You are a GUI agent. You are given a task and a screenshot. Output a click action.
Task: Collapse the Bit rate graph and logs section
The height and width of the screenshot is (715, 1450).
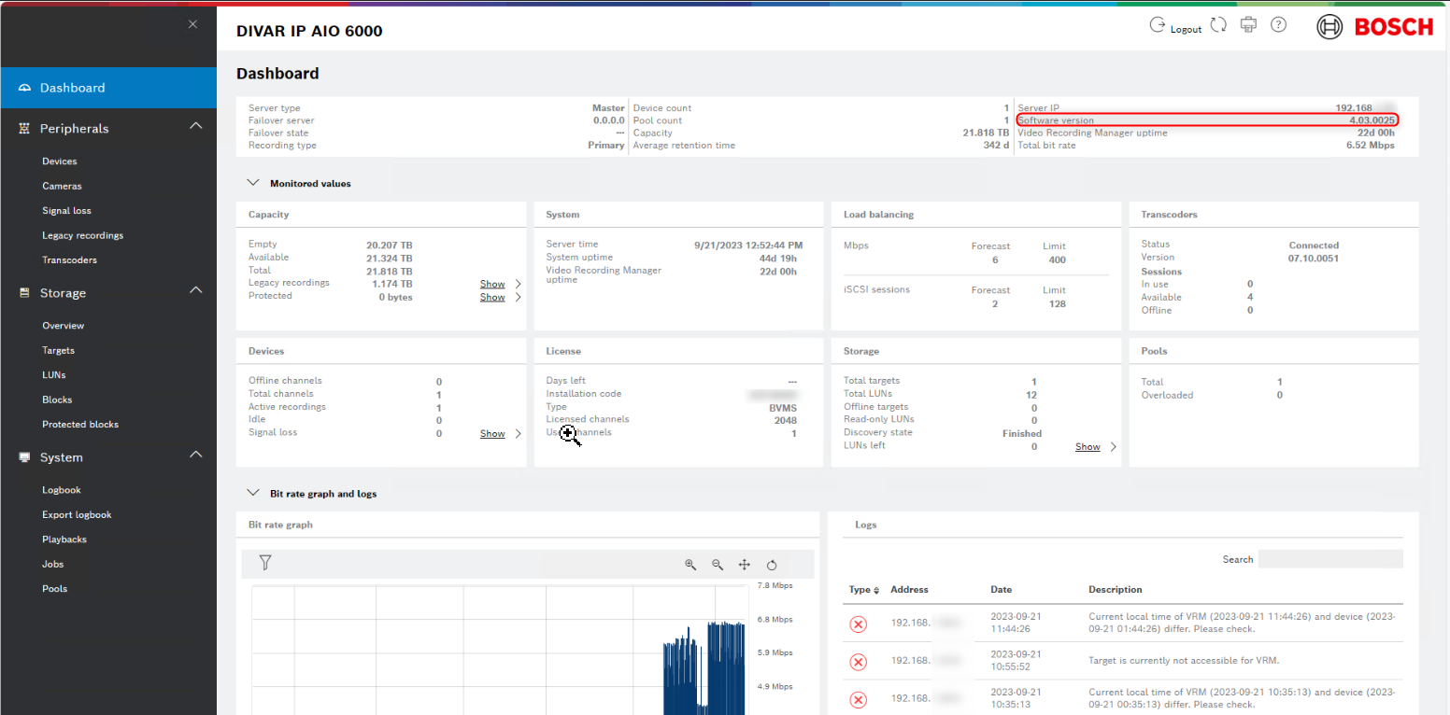253,493
